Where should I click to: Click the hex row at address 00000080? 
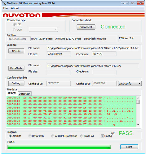[70, 124]
